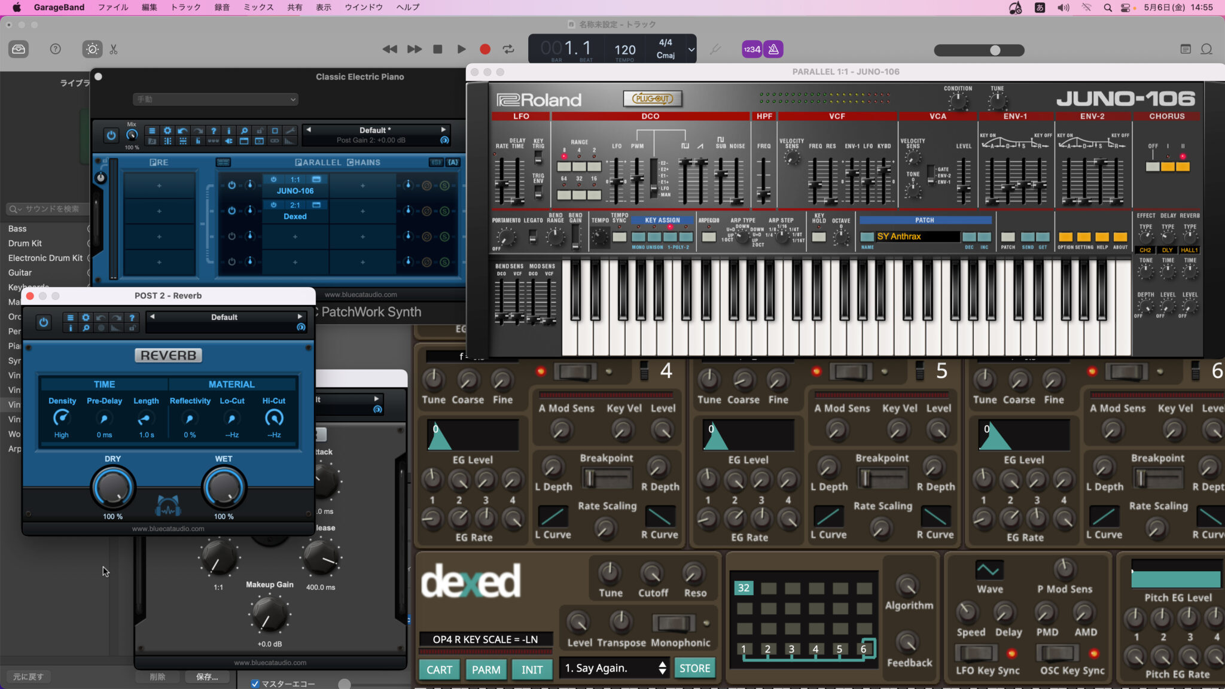Screen dimensions: 1225x689
Task: Open the zoom/magnifier icon in PatchWork toolbar
Action: tap(245, 132)
